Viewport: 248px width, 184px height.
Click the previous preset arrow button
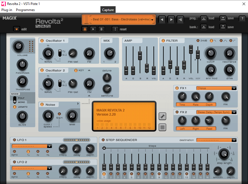tap(162, 20)
